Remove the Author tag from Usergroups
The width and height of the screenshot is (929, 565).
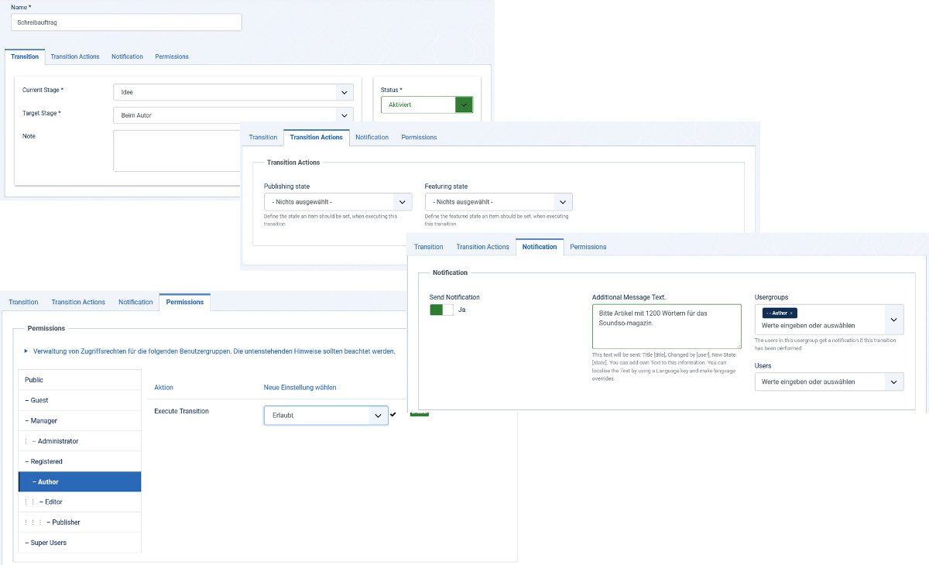coord(791,313)
